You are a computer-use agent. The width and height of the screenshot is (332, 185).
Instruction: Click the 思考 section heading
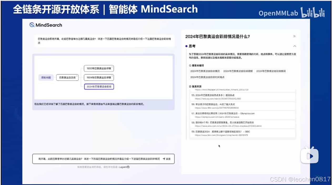click(192, 46)
